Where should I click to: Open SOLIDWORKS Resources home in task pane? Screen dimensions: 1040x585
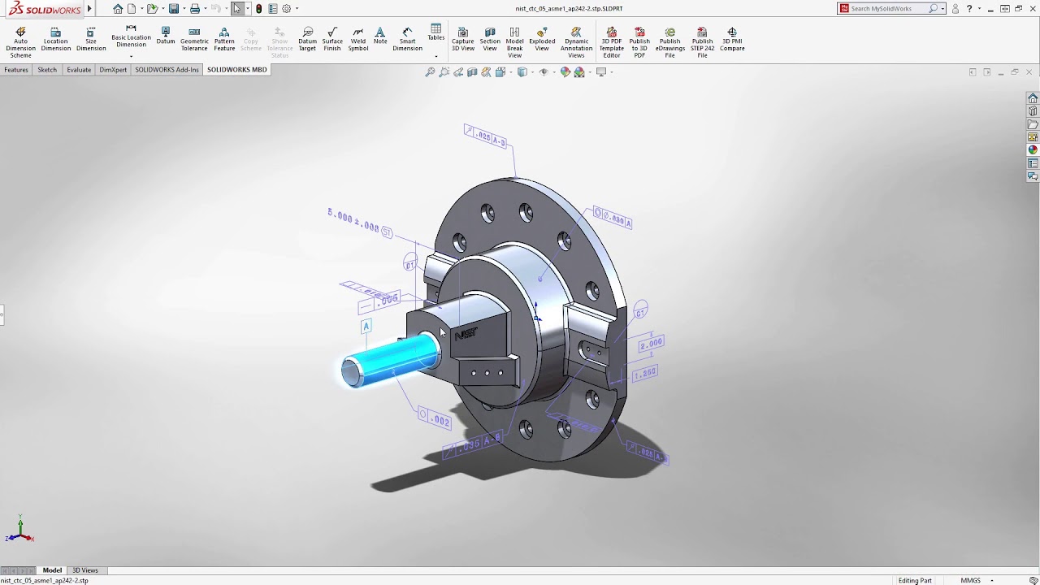1033,98
